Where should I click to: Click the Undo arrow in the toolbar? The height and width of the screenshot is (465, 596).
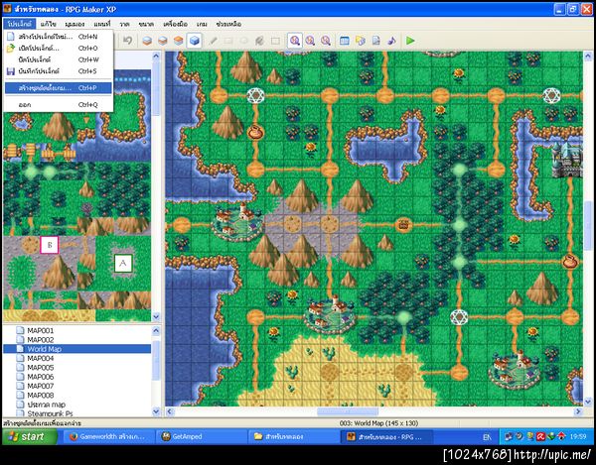pyautogui.click(x=128, y=41)
